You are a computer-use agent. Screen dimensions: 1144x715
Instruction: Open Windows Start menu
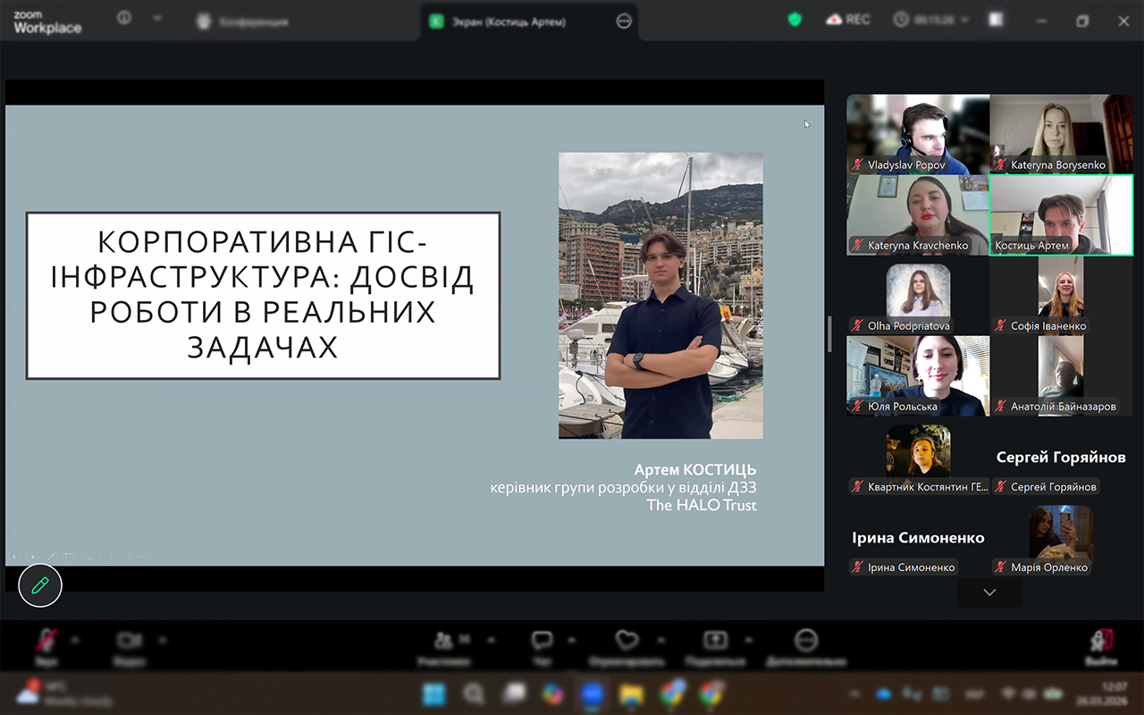(434, 694)
